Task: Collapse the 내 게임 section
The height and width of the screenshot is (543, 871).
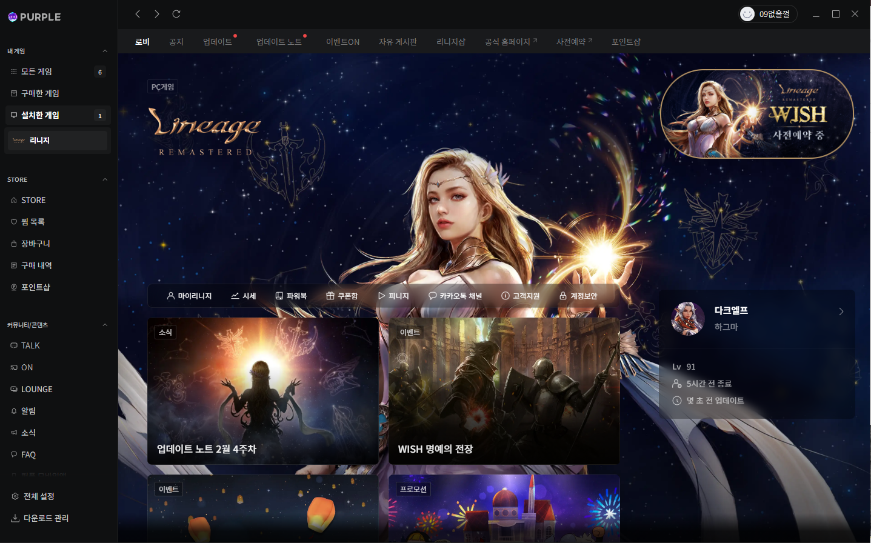Action: (x=104, y=51)
